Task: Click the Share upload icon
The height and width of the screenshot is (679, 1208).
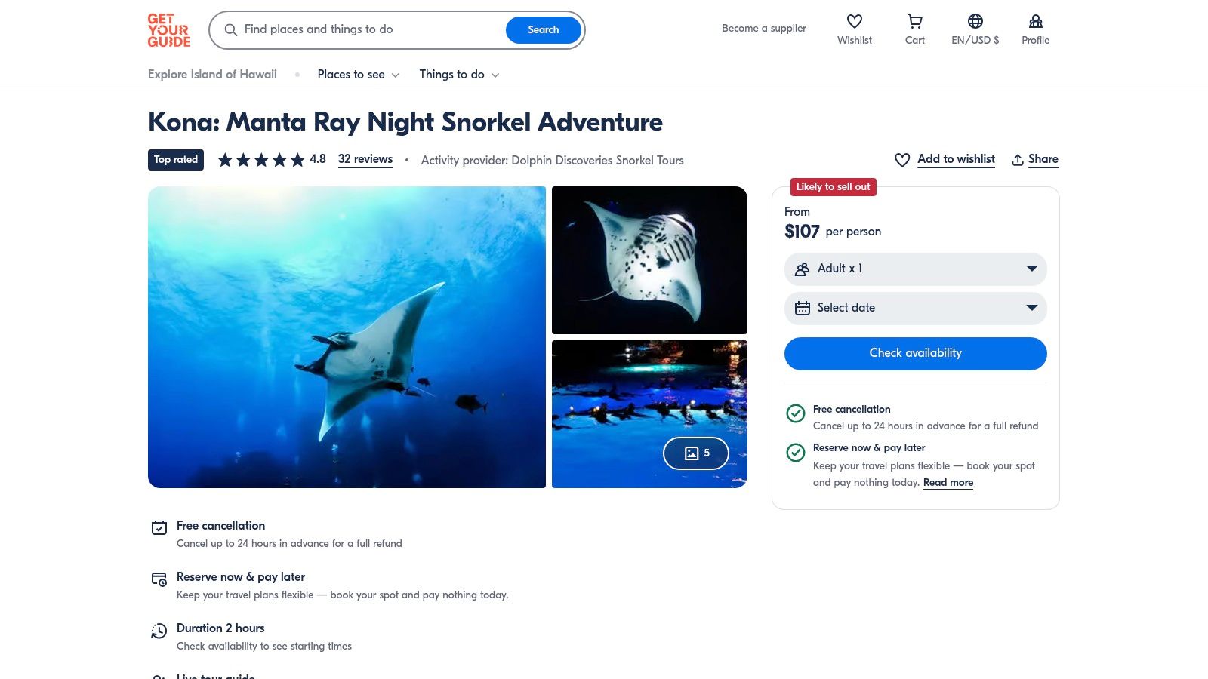Action: [x=1018, y=160]
